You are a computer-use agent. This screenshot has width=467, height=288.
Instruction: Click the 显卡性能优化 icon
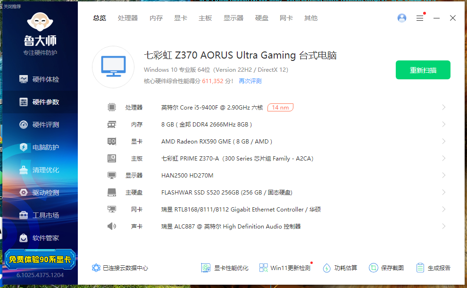tap(205, 268)
